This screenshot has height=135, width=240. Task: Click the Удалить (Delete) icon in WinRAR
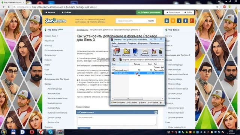point(154,52)
